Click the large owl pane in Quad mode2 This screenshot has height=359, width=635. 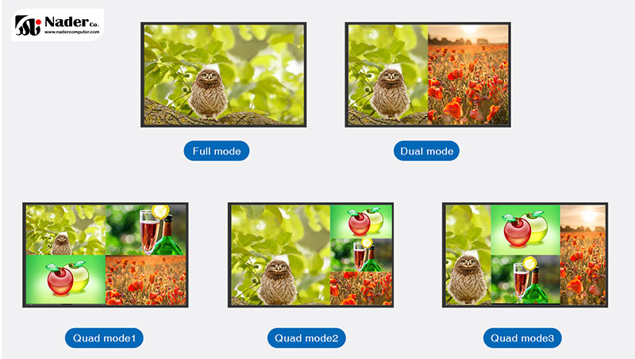(x=280, y=254)
